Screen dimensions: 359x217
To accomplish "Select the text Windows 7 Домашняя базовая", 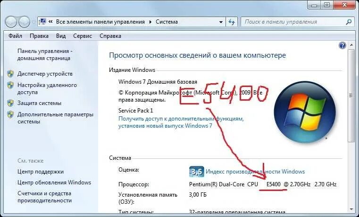I will (x=158, y=82).
